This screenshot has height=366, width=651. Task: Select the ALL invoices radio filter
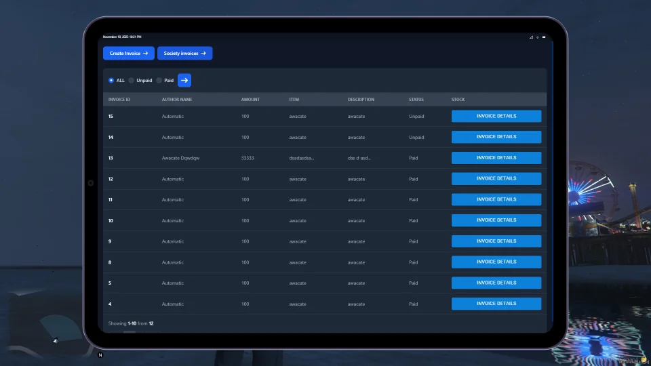[x=111, y=80]
